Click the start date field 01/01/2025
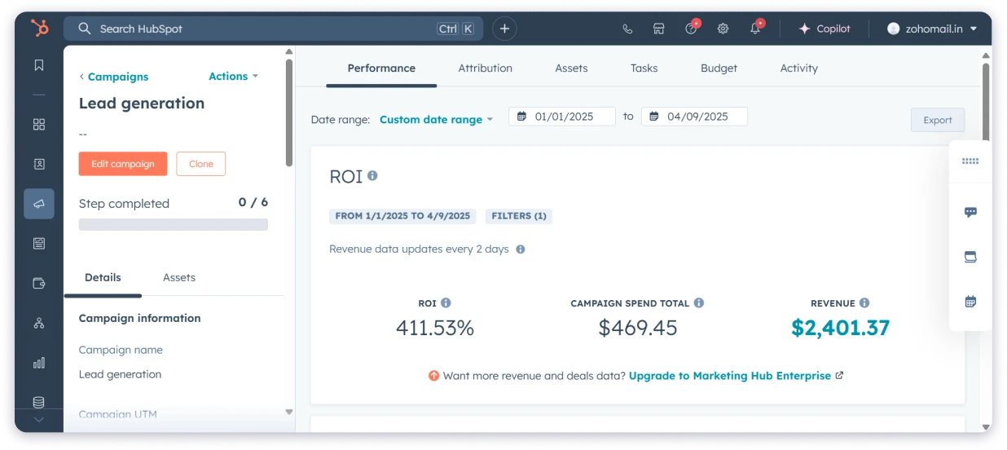 [x=562, y=117]
